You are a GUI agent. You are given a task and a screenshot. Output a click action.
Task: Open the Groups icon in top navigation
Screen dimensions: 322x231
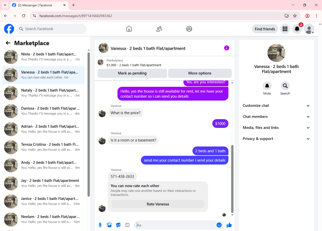click(x=189, y=29)
